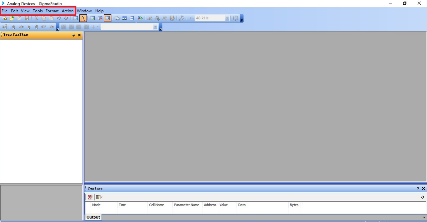Switch to the Output tab
427x222 pixels.
(x=93, y=217)
